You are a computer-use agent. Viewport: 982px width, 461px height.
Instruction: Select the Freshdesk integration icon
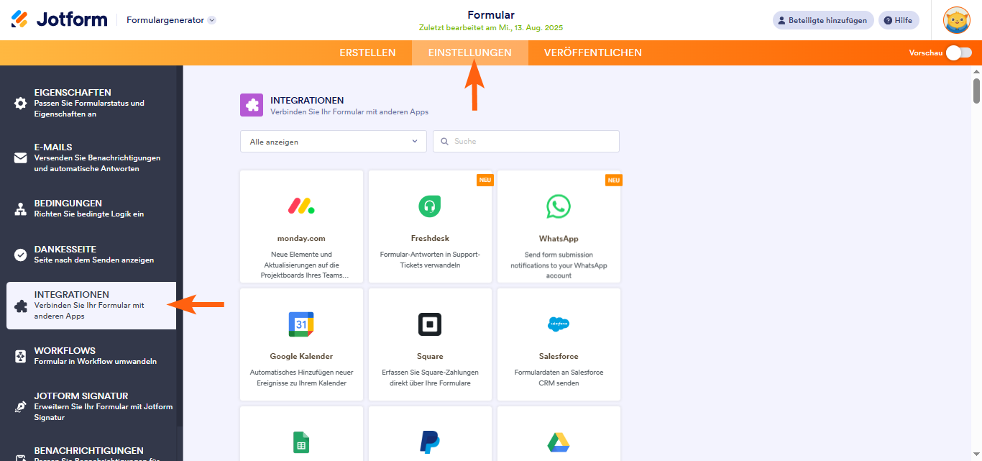(x=430, y=206)
